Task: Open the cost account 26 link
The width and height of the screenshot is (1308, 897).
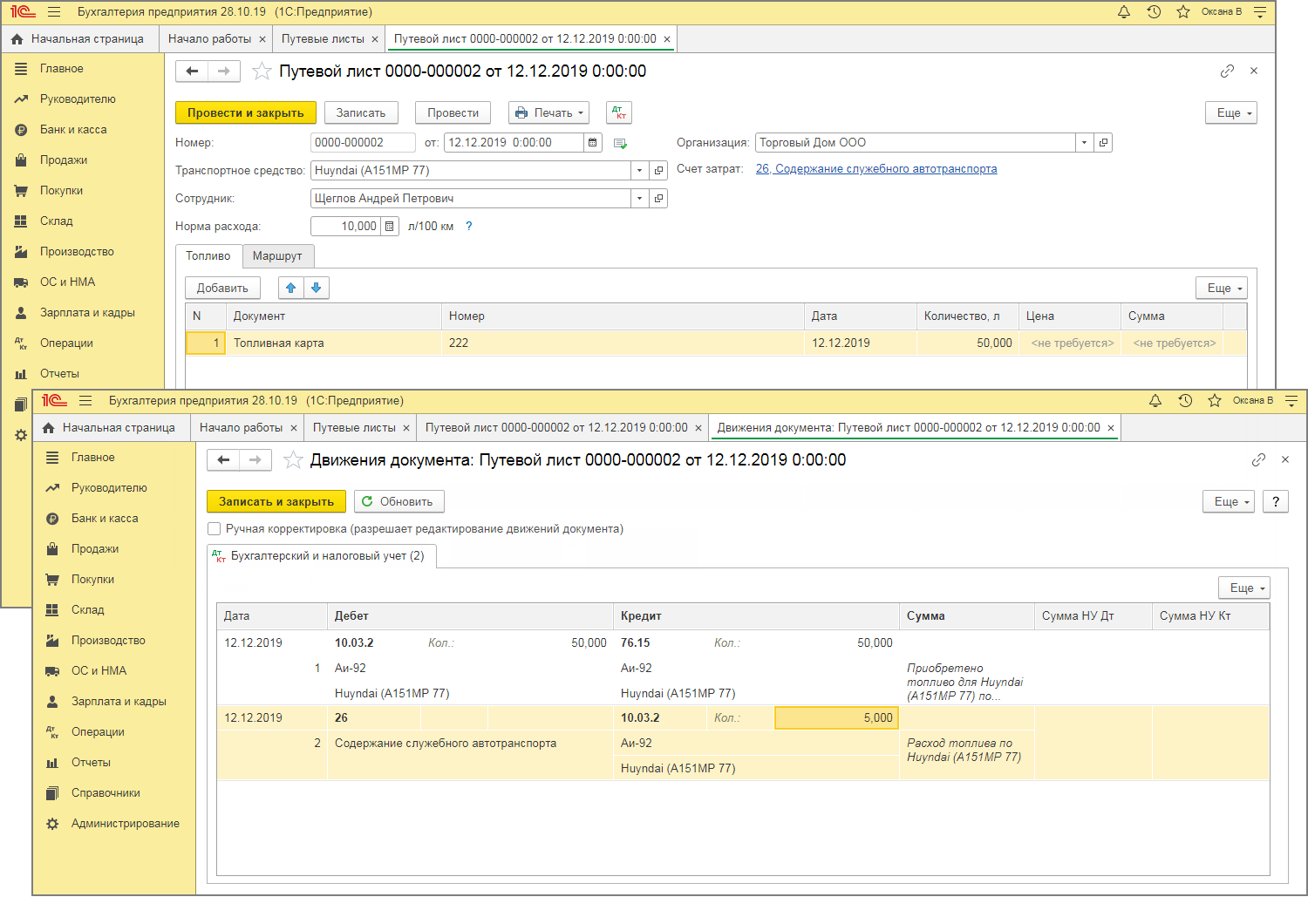Action: pyautogui.click(x=875, y=169)
